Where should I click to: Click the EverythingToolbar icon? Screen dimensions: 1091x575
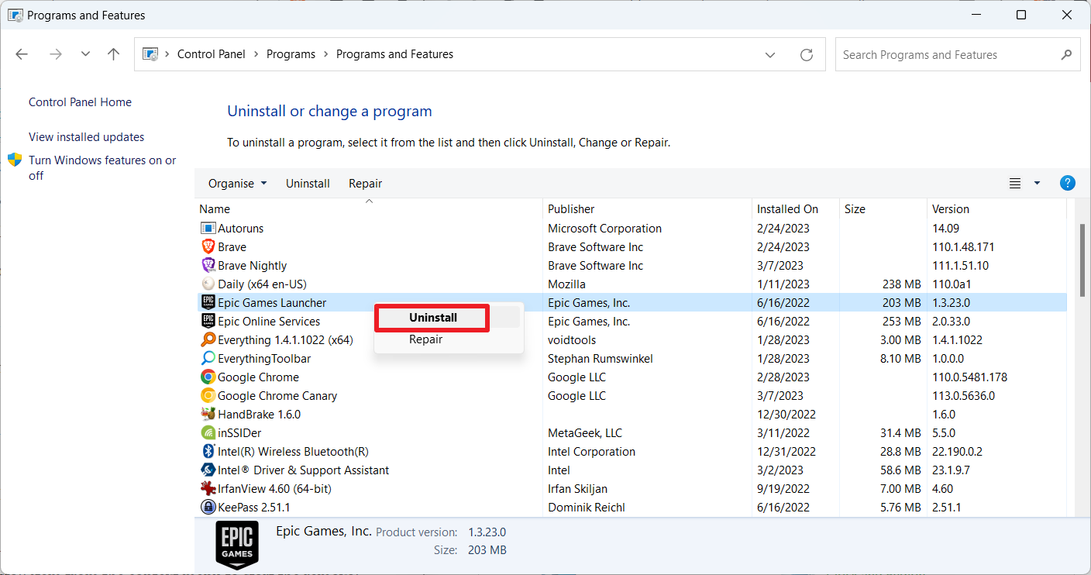(208, 359)
